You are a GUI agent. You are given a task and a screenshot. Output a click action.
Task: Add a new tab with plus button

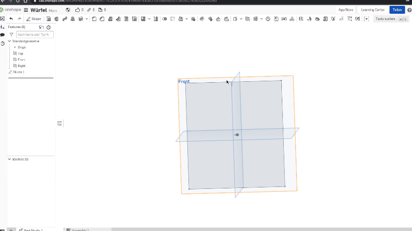coord(11,230)
